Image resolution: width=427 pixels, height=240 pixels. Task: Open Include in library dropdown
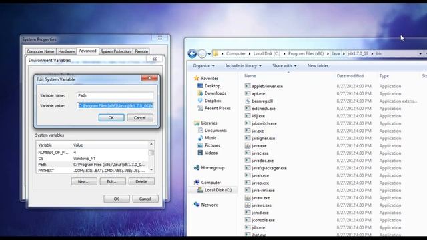click(x=243, y=65)
